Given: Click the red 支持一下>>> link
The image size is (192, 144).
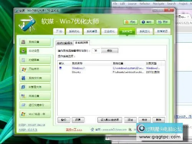Looking at the screenshot, I should point(74,129).
